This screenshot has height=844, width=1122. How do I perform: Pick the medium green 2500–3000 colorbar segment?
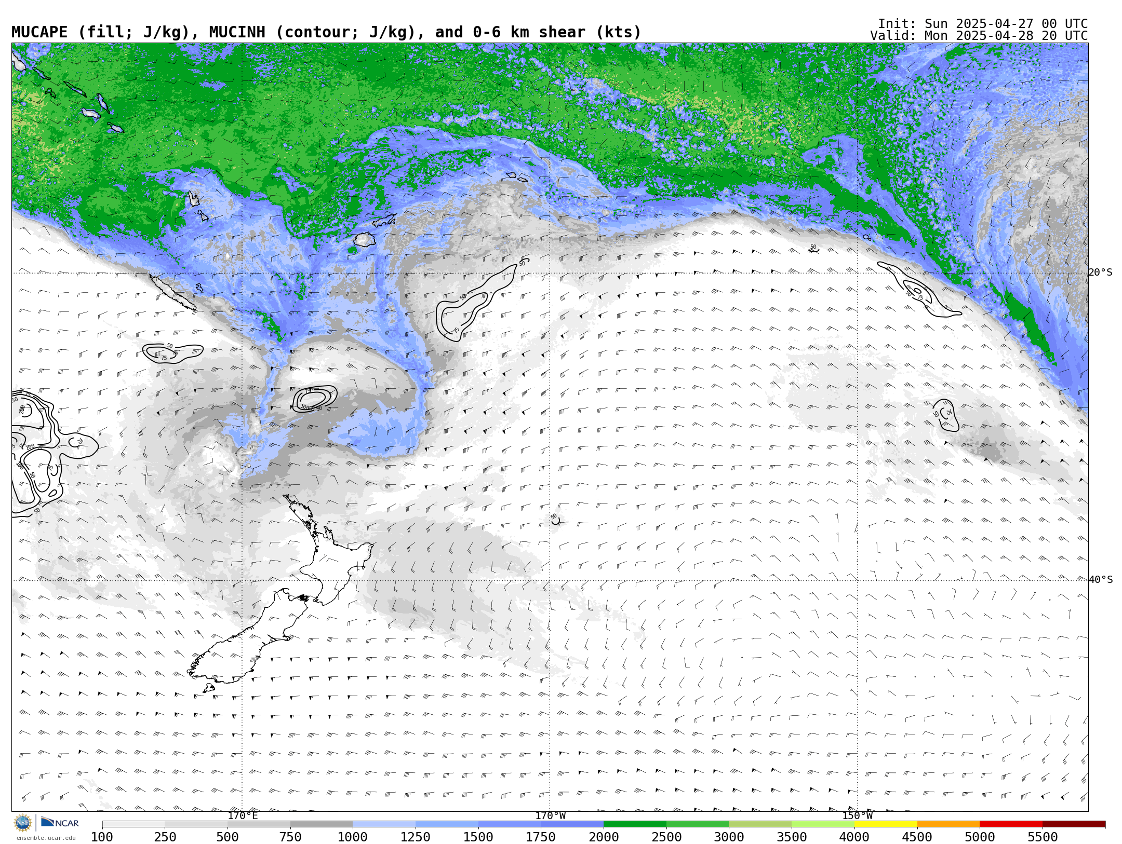click(x=698, y=824)
